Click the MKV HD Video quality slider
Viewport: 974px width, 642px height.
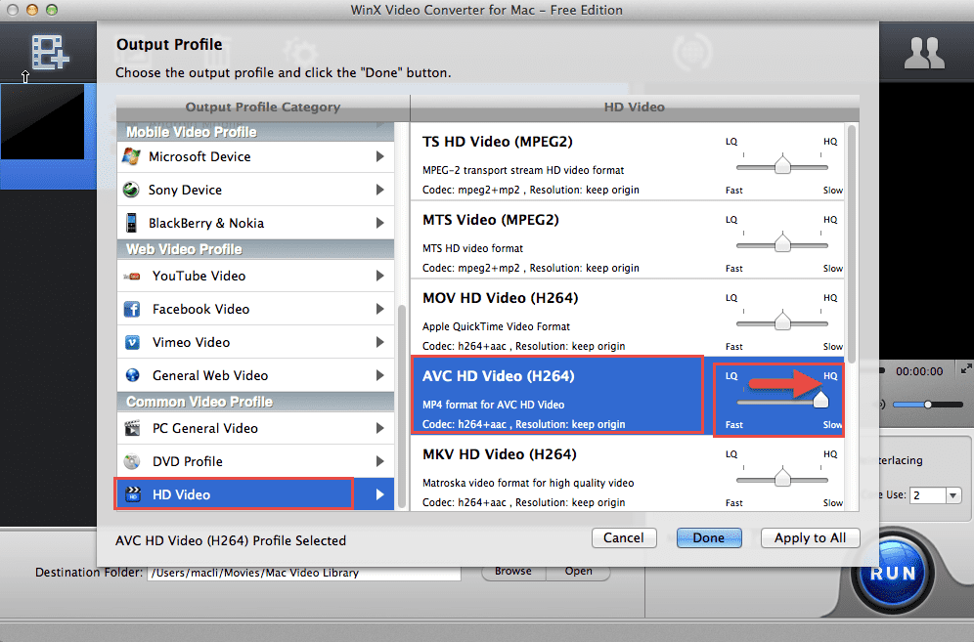pyautogui.click(x=782, y=478)
